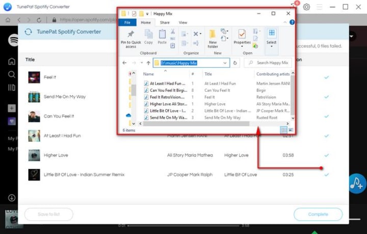Screen dimensions: 367x234
Task: Click the Spotify logo in the sidebar
Action: click(x=13, y=40)
